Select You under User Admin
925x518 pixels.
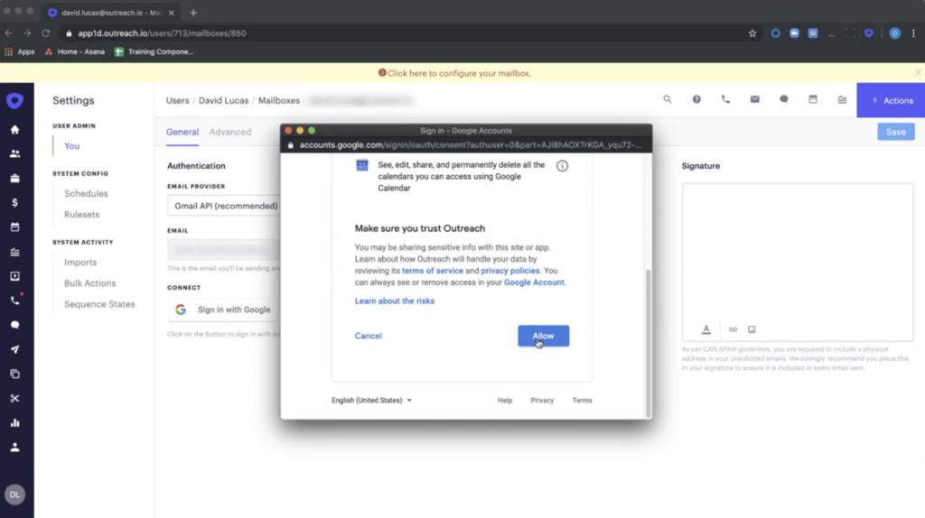click(72, 145)
